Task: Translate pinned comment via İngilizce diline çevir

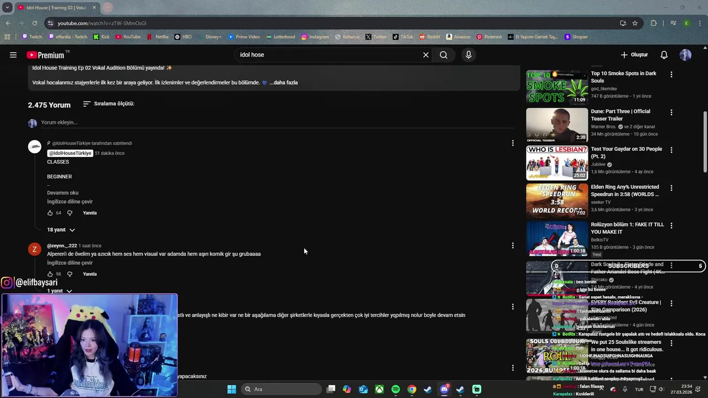Action: pos(70,202)
